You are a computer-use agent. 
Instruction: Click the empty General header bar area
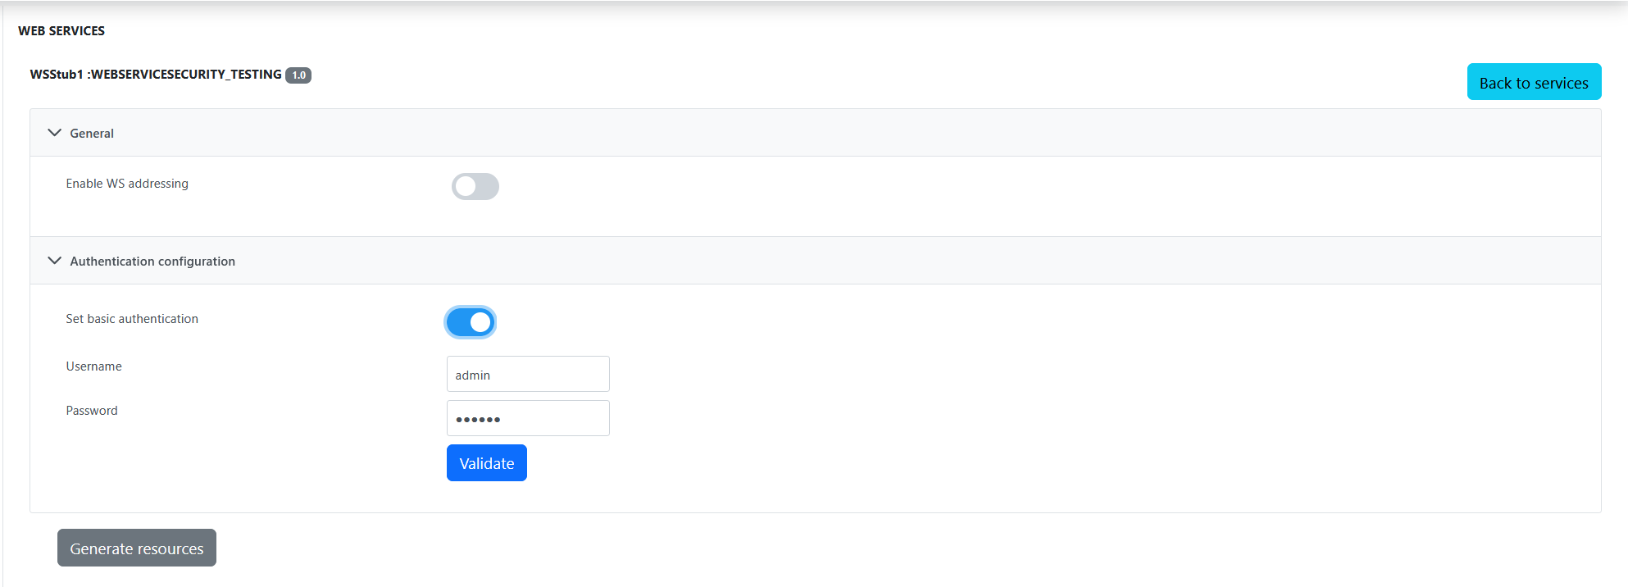click(820, 133)
